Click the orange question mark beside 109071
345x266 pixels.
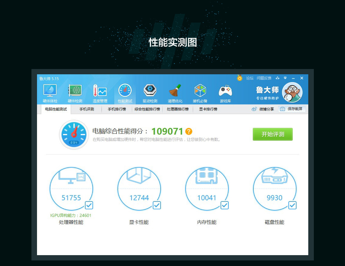point(189,131)
